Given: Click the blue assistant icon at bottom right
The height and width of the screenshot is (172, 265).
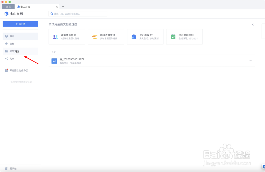Looking at the screenshot, I should pyautogui.click(x=263, y=167).
